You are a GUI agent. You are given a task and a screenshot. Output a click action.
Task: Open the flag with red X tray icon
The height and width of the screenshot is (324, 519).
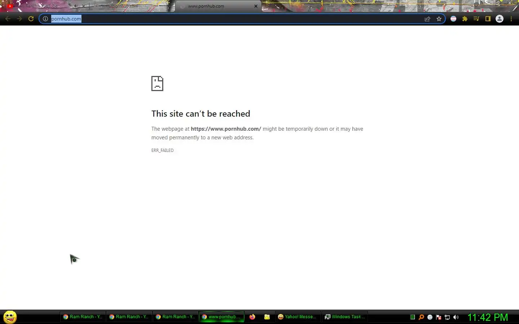point(439,317)
